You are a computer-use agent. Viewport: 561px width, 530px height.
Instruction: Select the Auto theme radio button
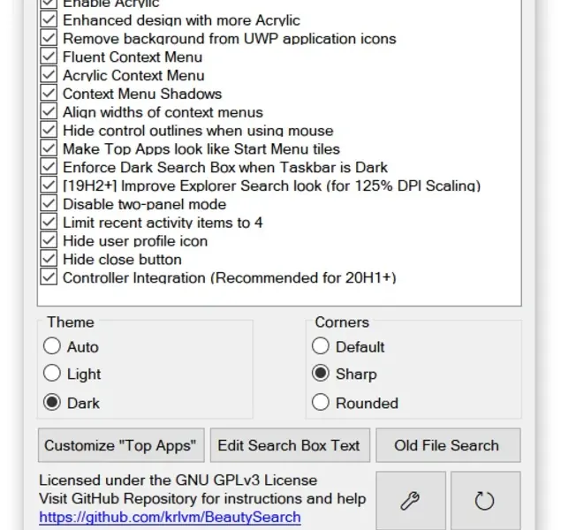click(x=53, y=346)
